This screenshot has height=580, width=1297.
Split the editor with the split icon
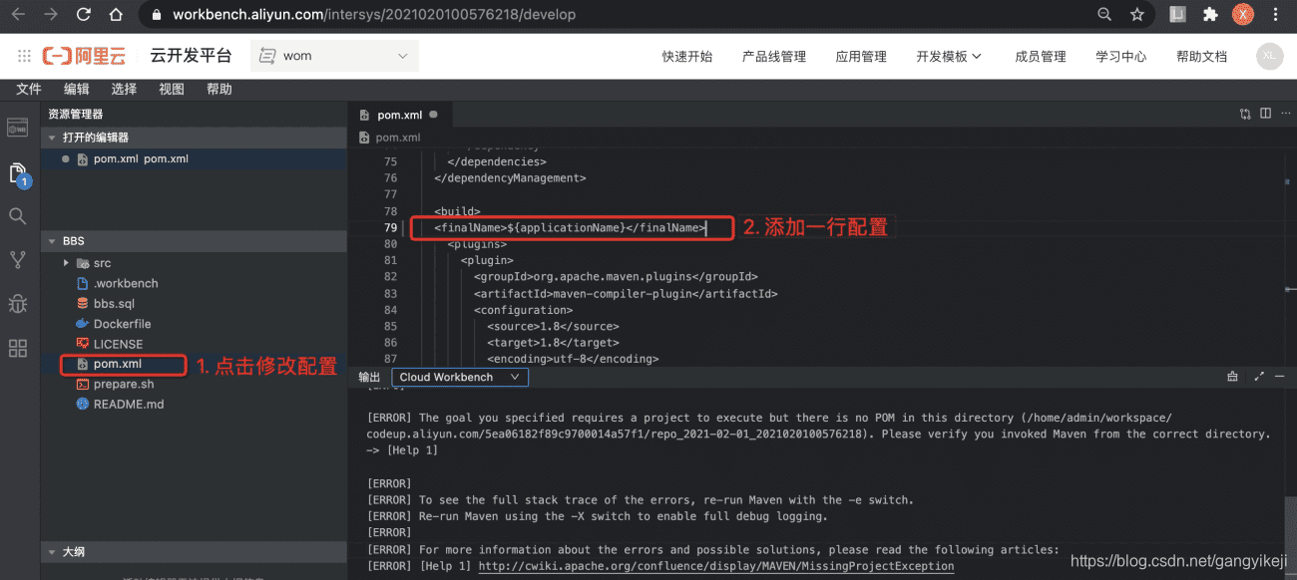pyautogui.click(x=1265, y=115)
